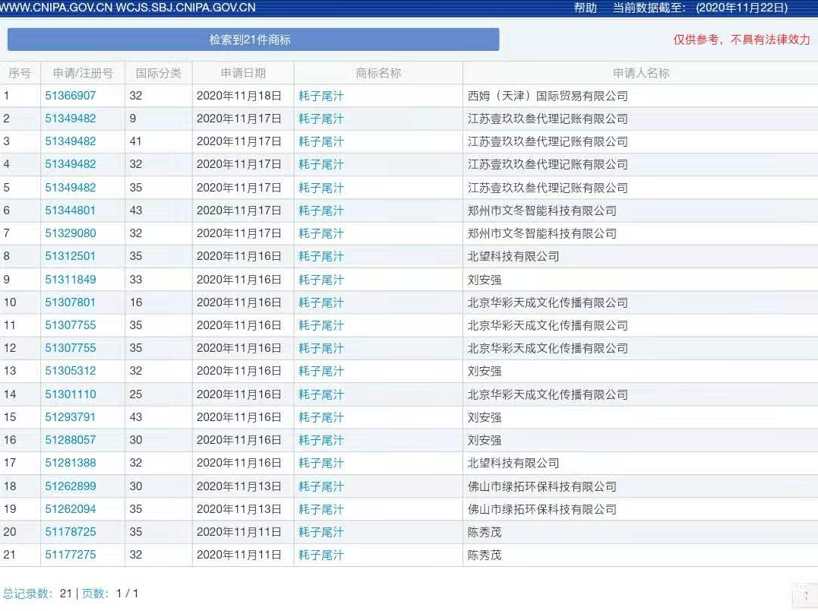
Task: Open 51349482 link in row 2
Action: [71, 119]
